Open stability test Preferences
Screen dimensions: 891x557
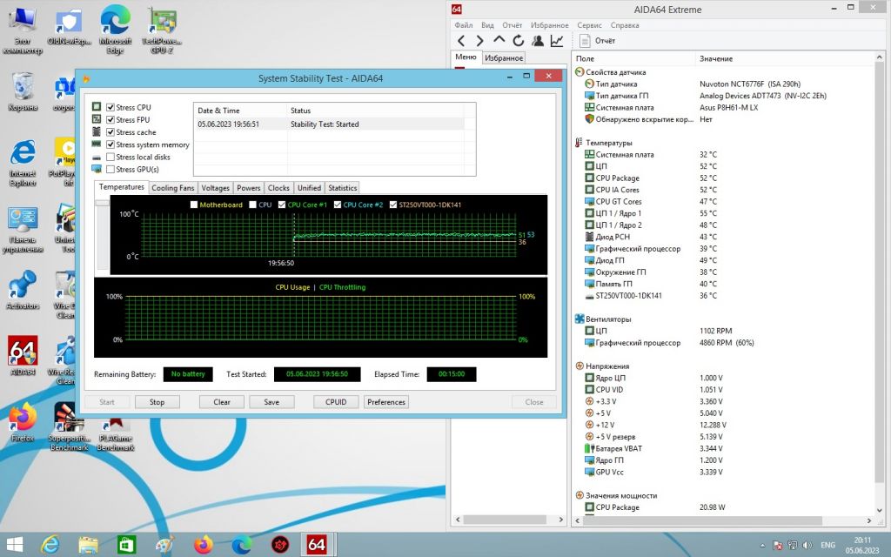coord(386,402)
